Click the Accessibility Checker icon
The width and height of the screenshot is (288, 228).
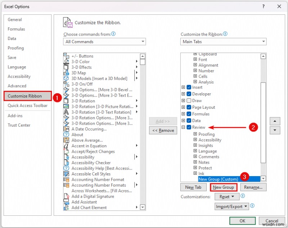[x=66, y=162]
